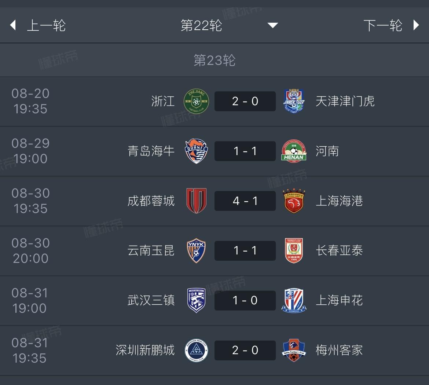Tap the Tianjin Jinmen Tiger club logo
Screen dimensions: 429x385
[x=294, y=101]
